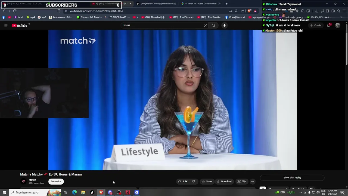The height and width of the screenshot is (196, 348).
Task: Open Match channel avatar
Action: click(23, 181)
